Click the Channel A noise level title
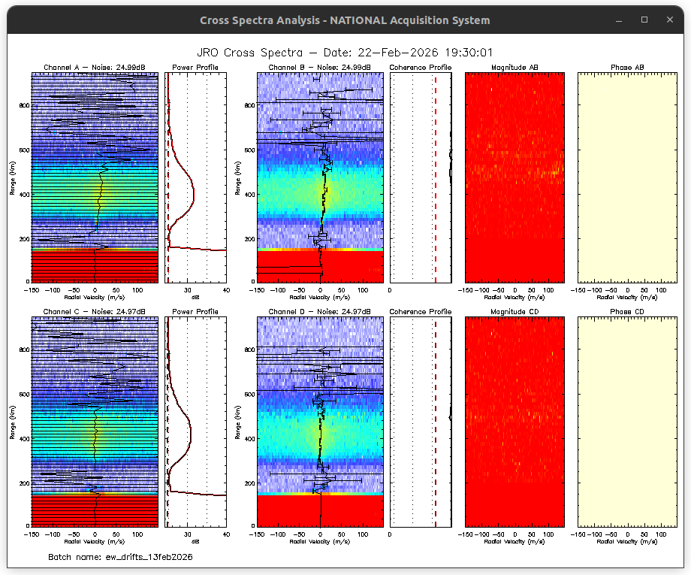The image size is (691, 575). (95, 68)
